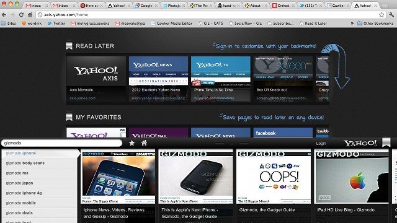Bookmark page with address bar star

(381, 15)
